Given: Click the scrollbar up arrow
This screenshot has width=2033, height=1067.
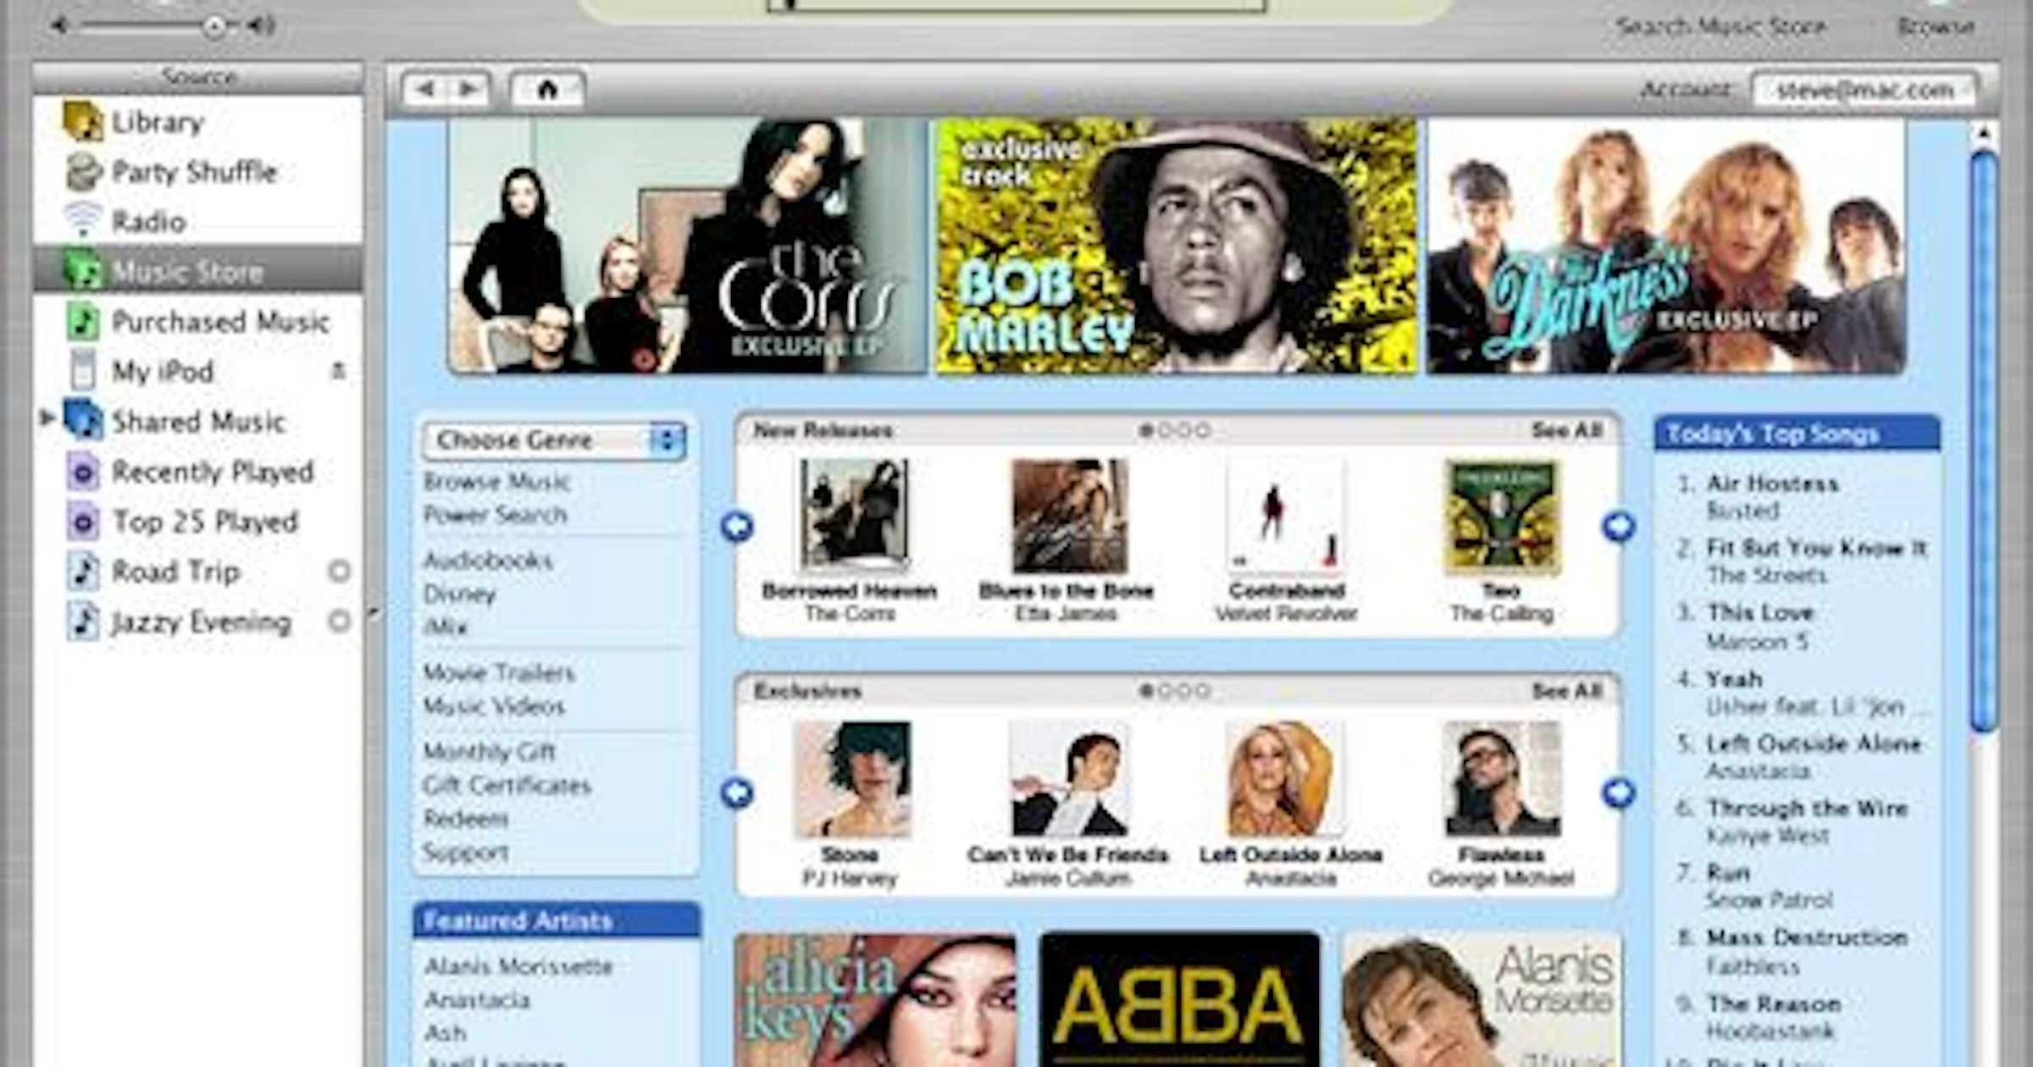Looking at the screenshot, I should 1984,134.
